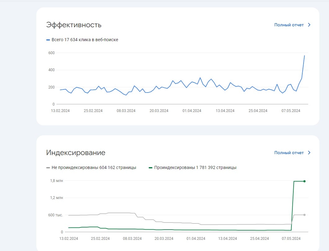Screen dimensions: 329x251
Task: Click the 07.05.2024 date on the indexing chart
Action: pos(291,238)
